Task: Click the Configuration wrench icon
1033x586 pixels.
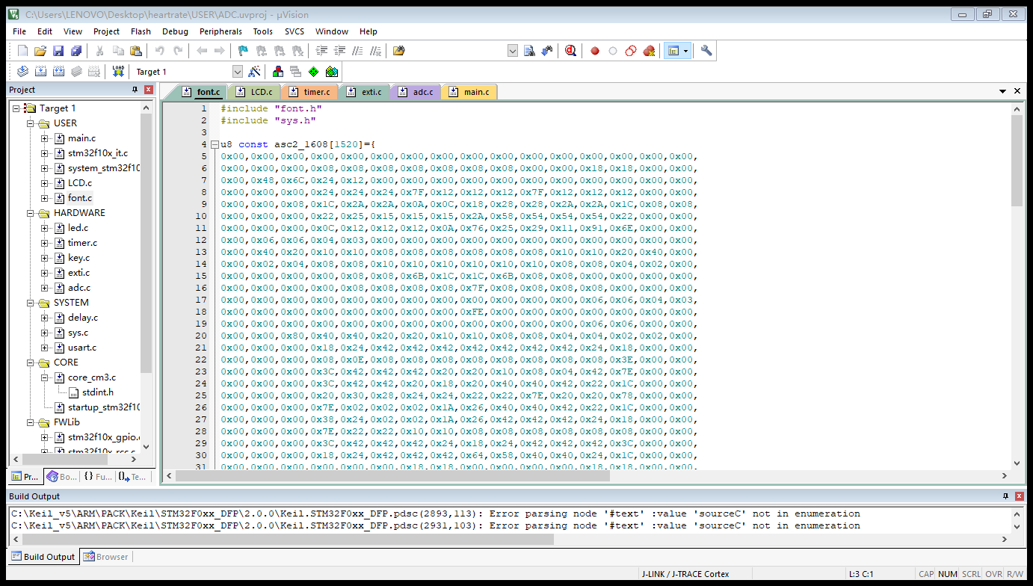Action: [706, 51]
